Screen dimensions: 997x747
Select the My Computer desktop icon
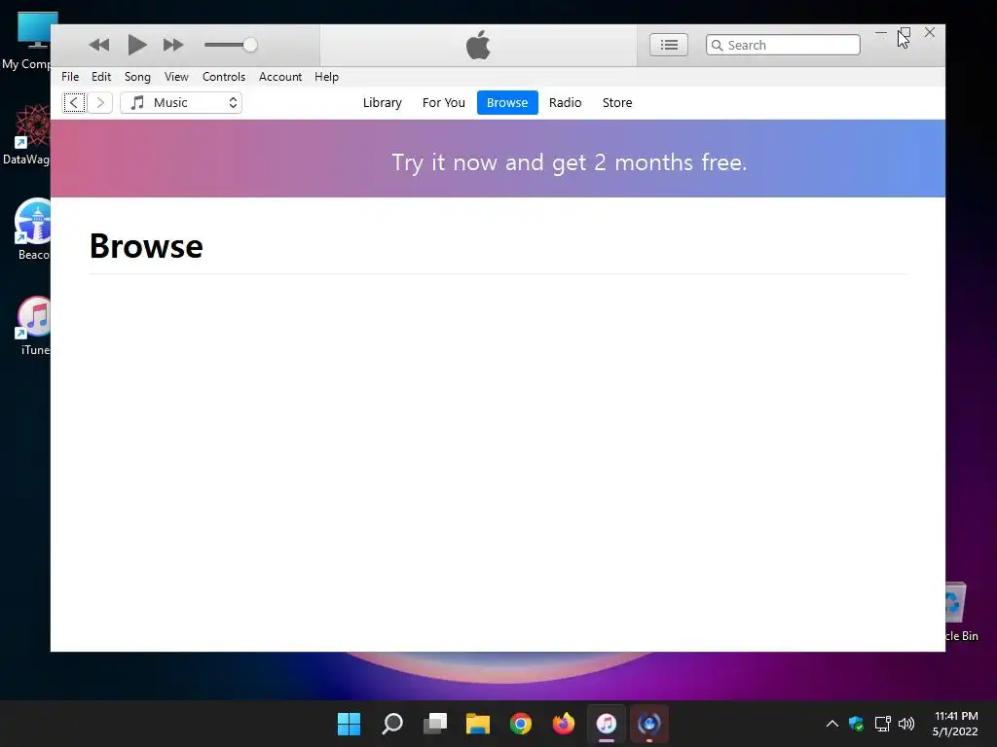coord(29,41)
